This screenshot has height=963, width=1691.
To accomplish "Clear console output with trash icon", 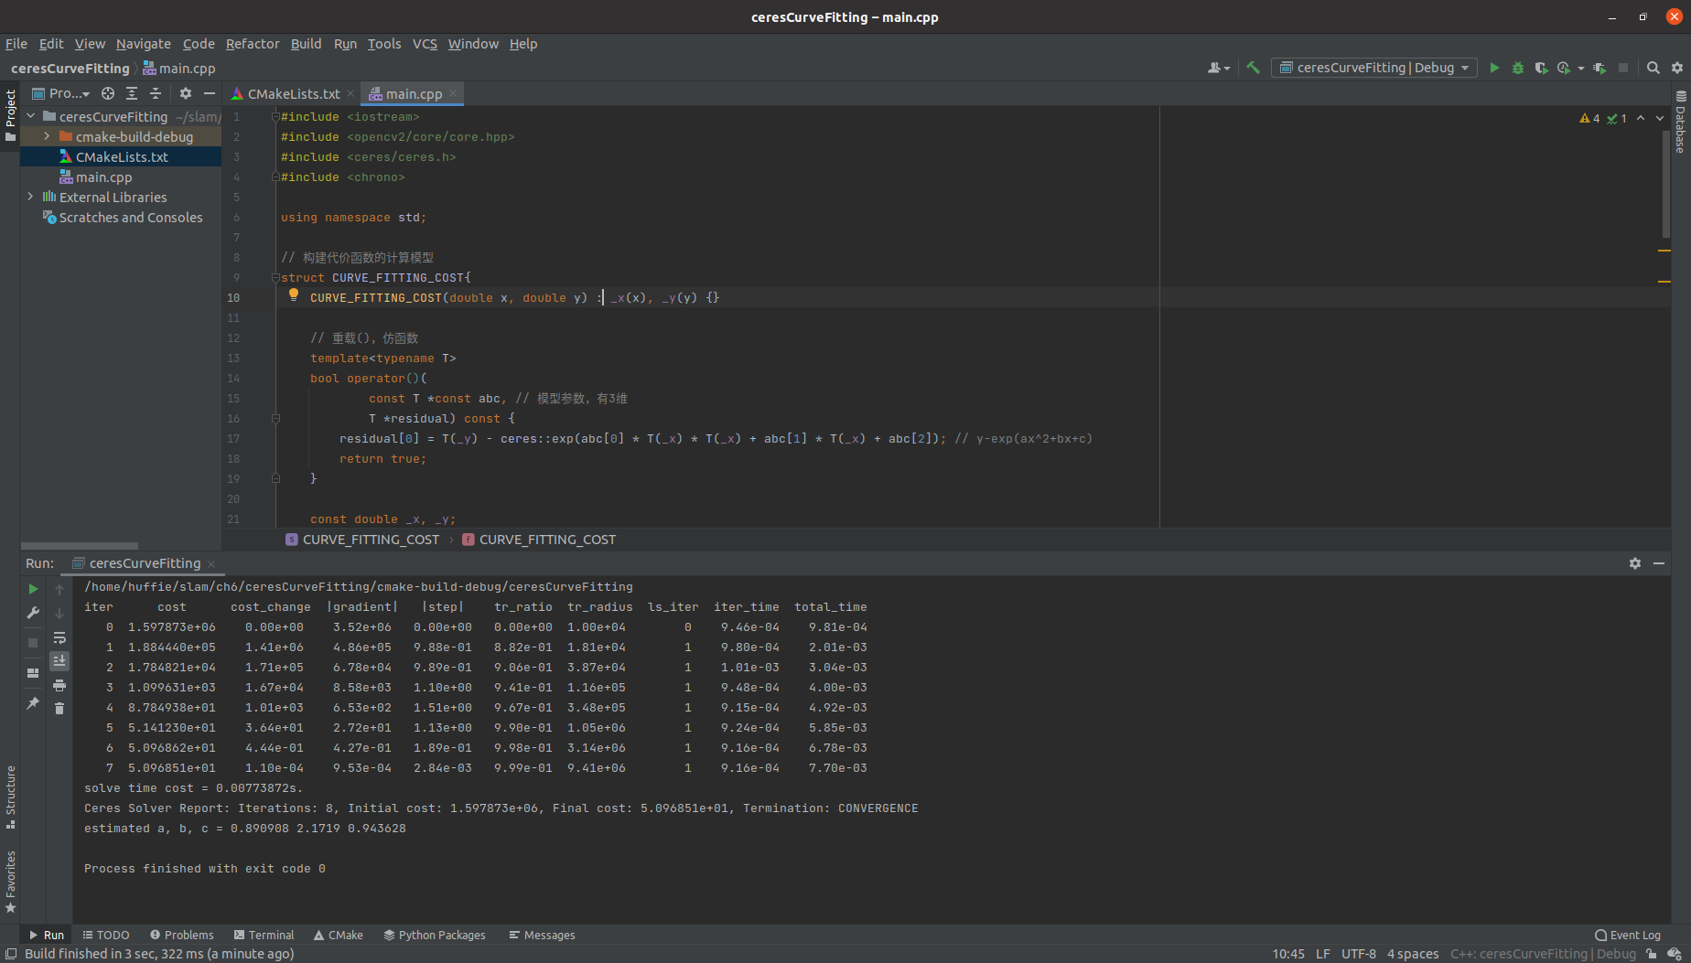I will (59, 708).
